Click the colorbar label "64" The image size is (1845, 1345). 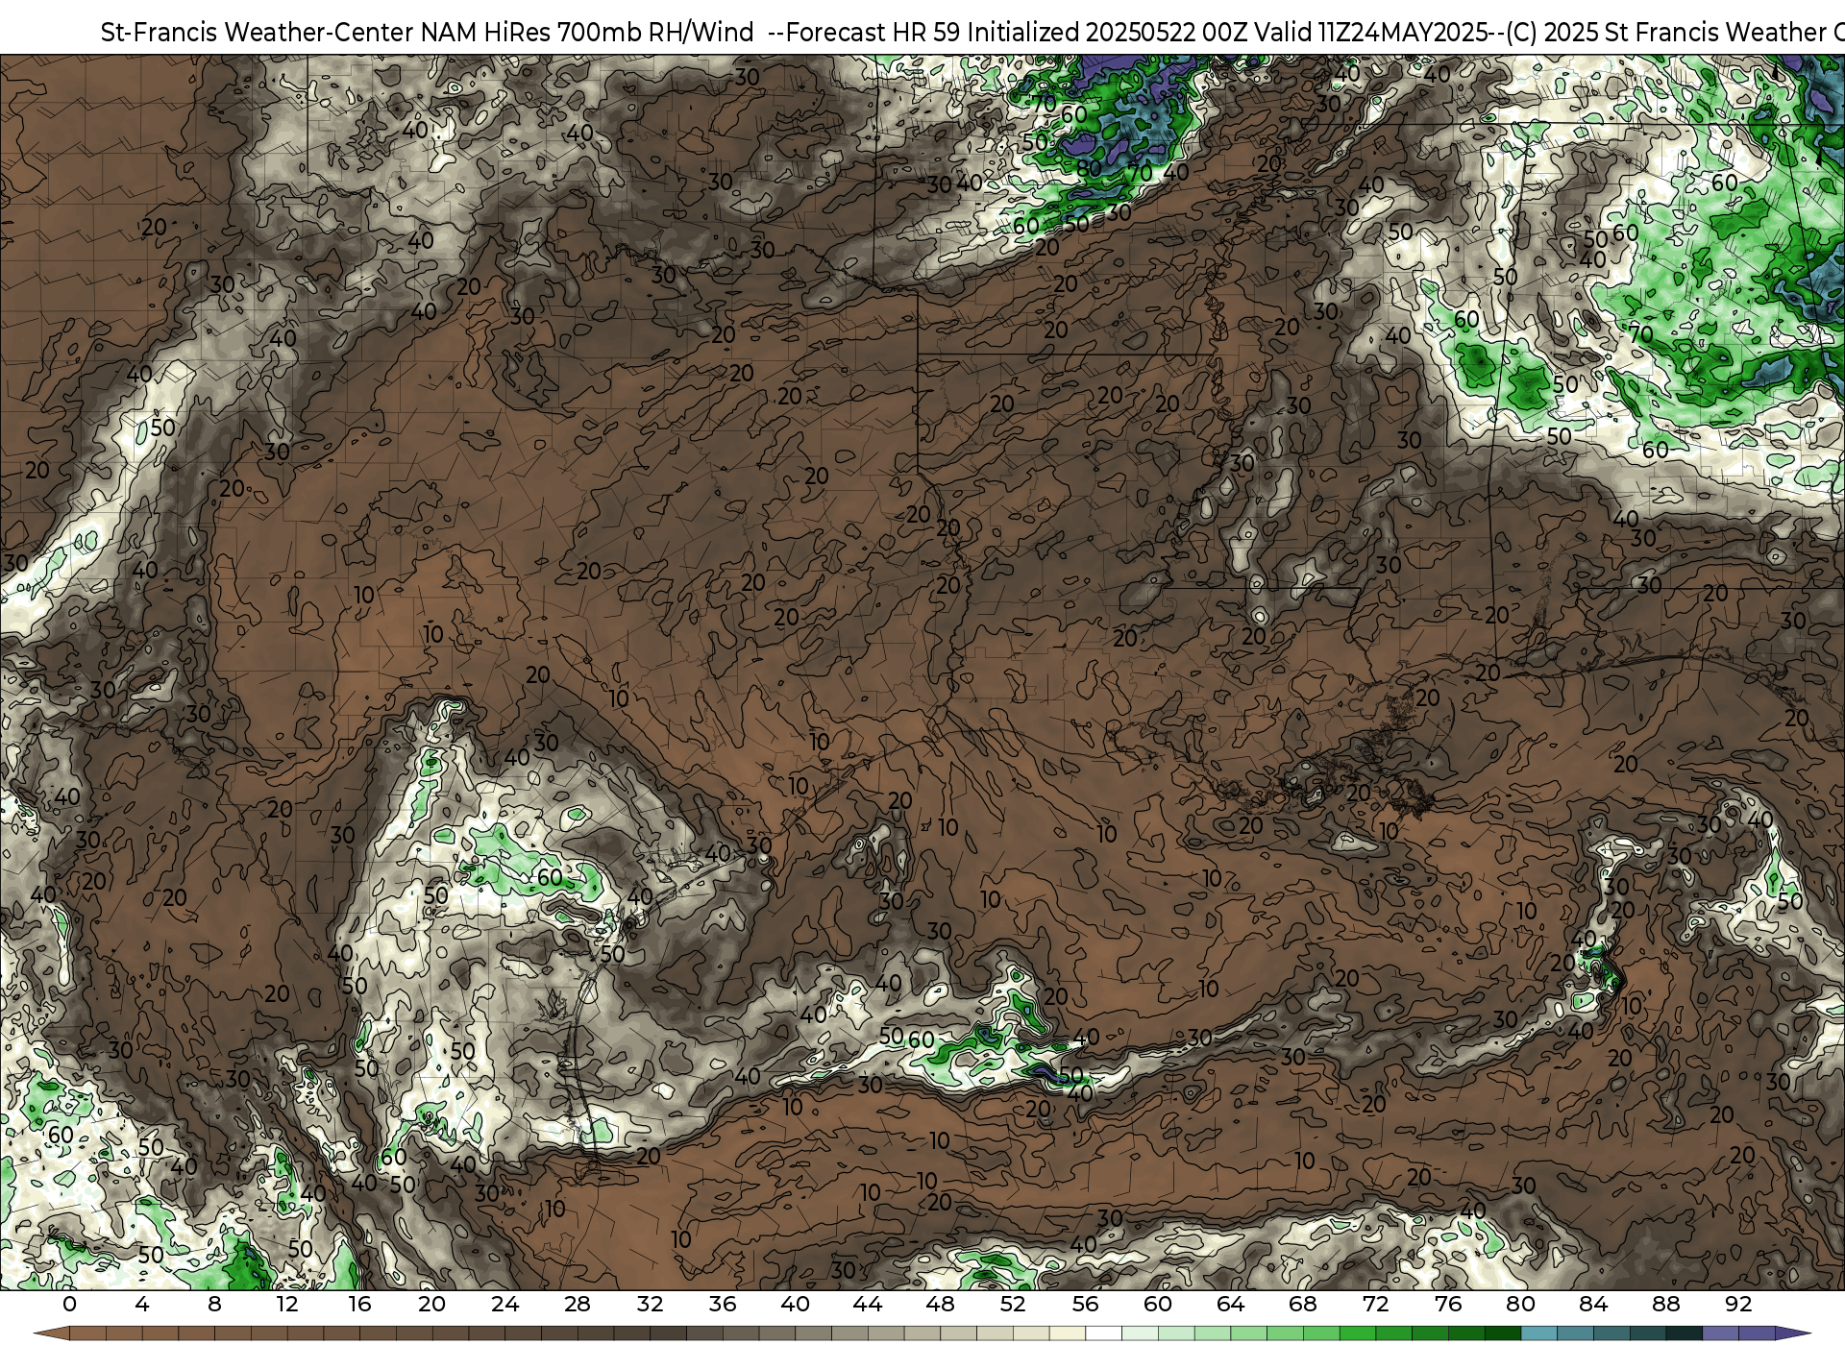[1231, 1305]
